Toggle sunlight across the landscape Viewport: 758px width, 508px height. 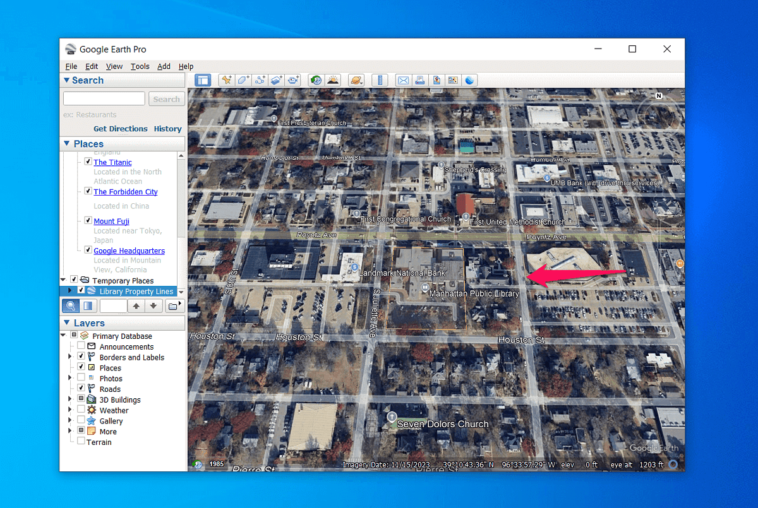coord(333,80)
